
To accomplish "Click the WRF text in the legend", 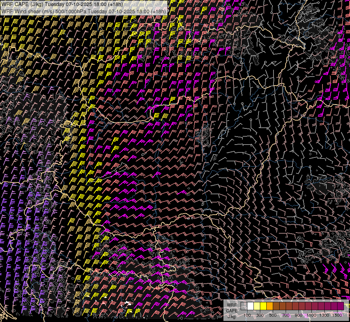I will click(232, 305).
